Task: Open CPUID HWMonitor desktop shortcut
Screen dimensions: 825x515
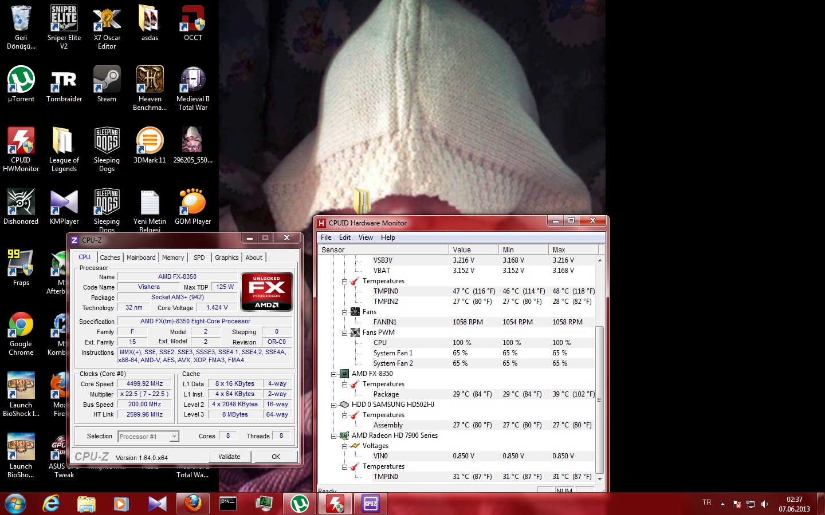Action: click(x=21, y=149)
